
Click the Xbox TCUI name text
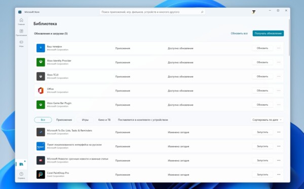pyautogui.click(x=53, y=75)
